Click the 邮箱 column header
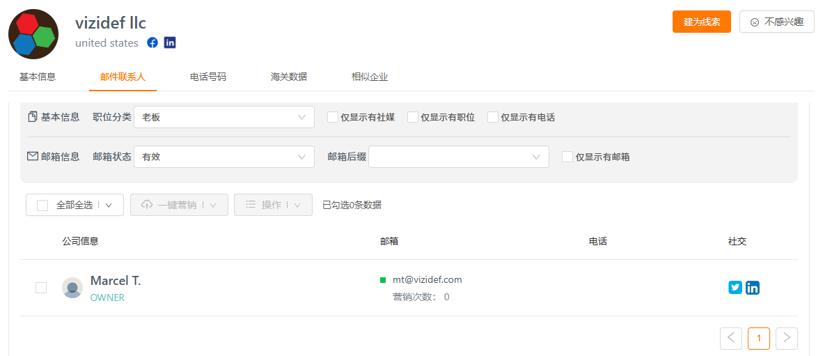Screen dimensions: 816x356 pos(389,242)
